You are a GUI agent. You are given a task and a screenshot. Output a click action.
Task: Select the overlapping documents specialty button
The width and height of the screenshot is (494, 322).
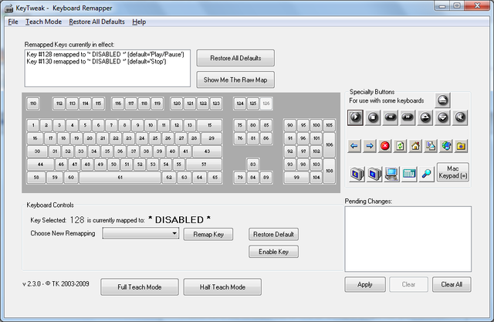431,146
